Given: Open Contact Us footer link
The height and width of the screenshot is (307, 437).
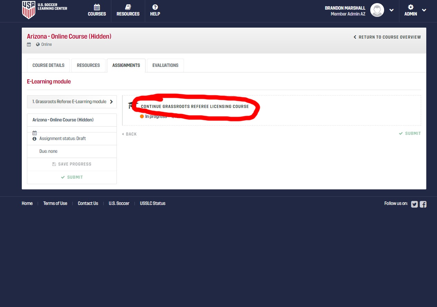Looking at the screenshot, I should [88, 204].
